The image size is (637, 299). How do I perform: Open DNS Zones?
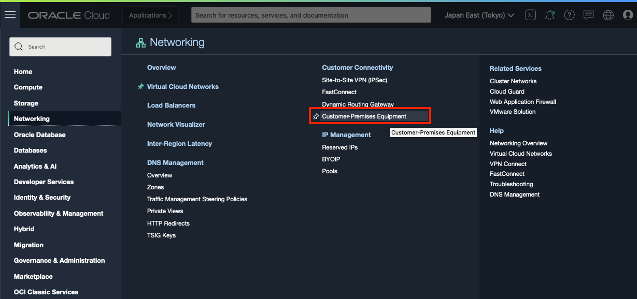tap(155, 187)
